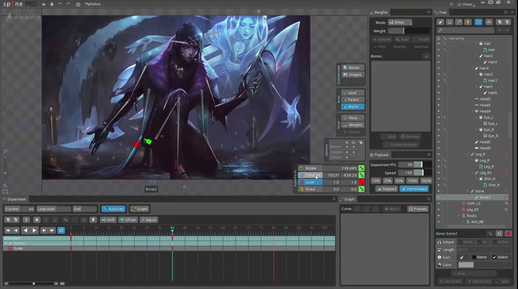Open find and replace in Tree toolbar
Screen dimensions: 518x289
489,22
